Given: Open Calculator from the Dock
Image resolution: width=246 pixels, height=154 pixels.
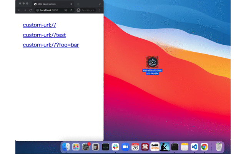Looking at the screenshot, I should [x=96, y=147].
